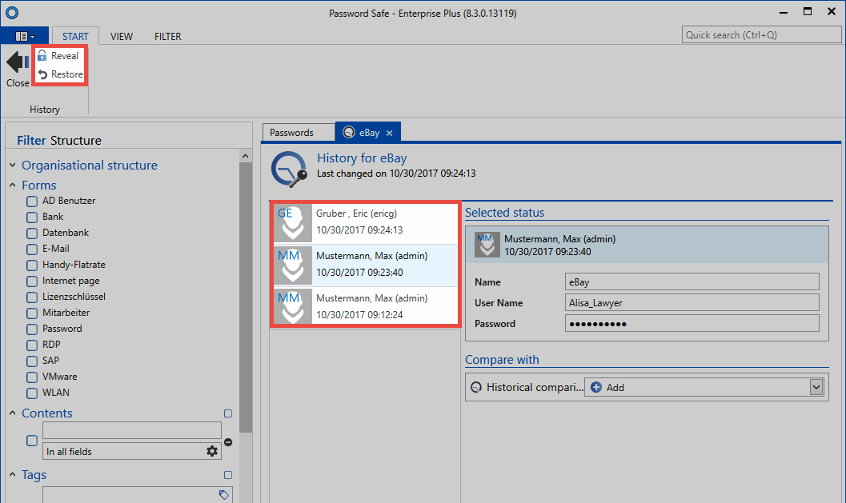Click the Contents search text field
Viewport: 846px width, 503px height.
(x=131, y=430)
